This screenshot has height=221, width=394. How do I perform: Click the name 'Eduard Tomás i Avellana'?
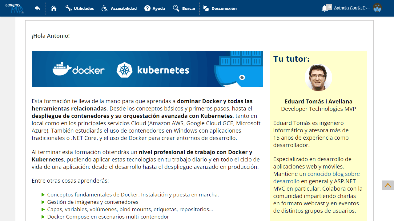click(x=319, y=101)
